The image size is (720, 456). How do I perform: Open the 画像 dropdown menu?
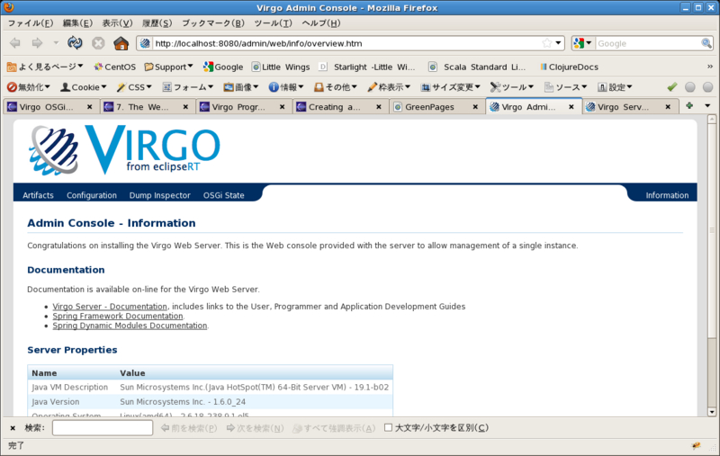click(x=241, y=86)
